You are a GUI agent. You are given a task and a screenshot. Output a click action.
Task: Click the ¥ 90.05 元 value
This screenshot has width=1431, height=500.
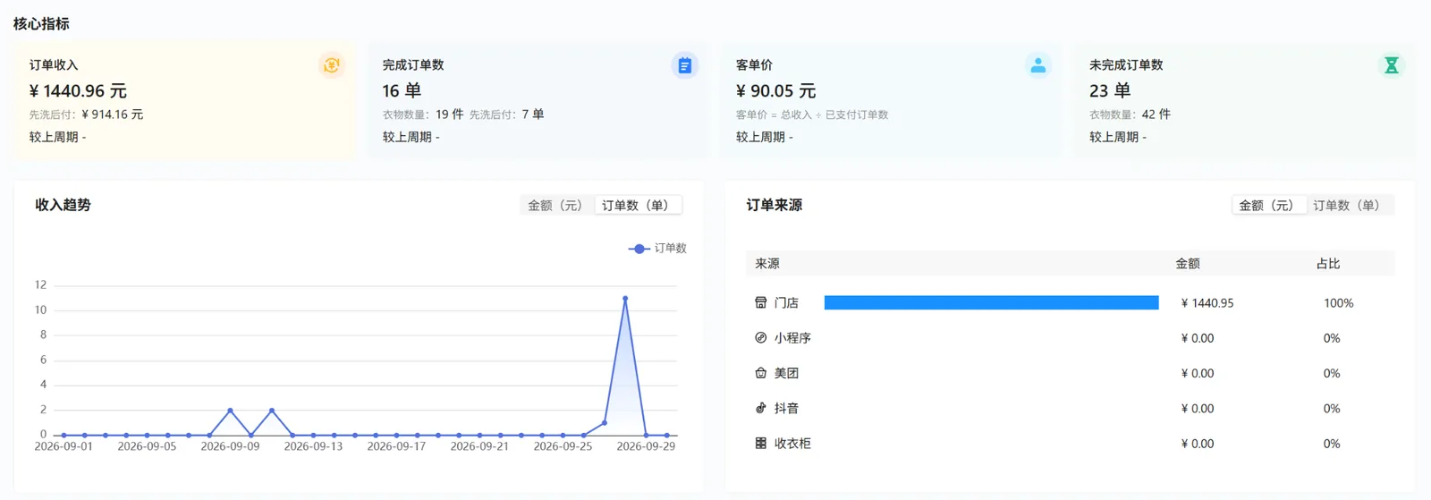tap(775, 91)
